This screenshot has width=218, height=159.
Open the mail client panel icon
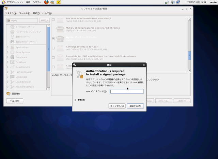[52, 2]
